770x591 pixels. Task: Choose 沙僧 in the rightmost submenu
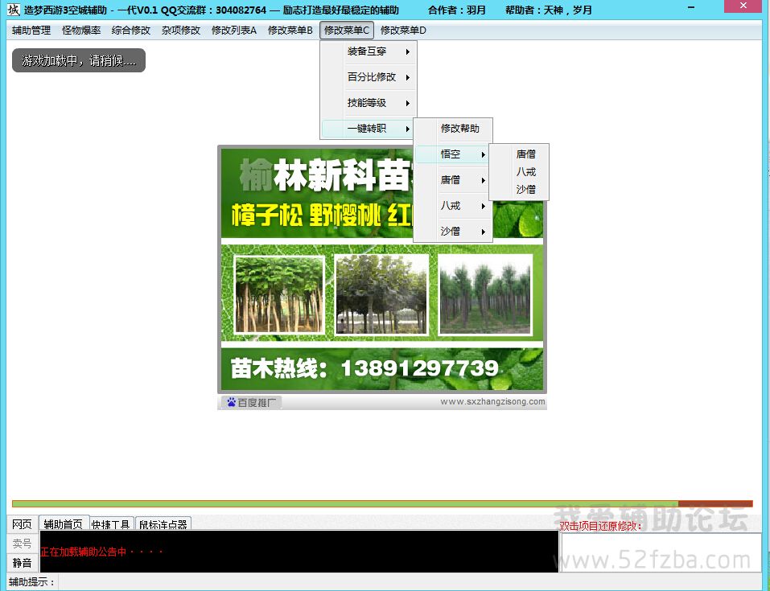click(526, 190)
